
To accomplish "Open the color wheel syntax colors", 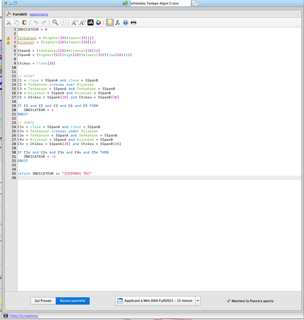I will coord(98,22).
